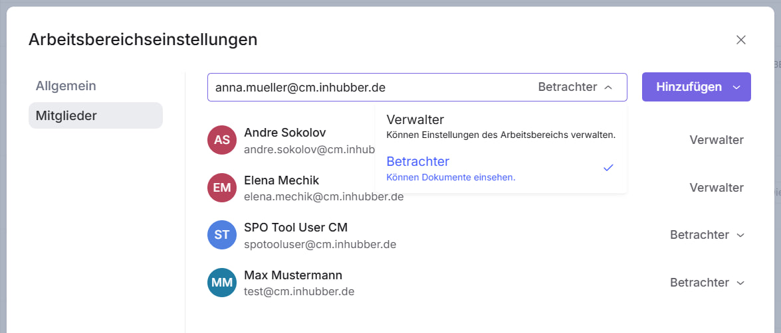This screenshot has width=781, height=333.
Task: Click Elena Mechik's Verwalter role label
Action: [x=716, y=188]
